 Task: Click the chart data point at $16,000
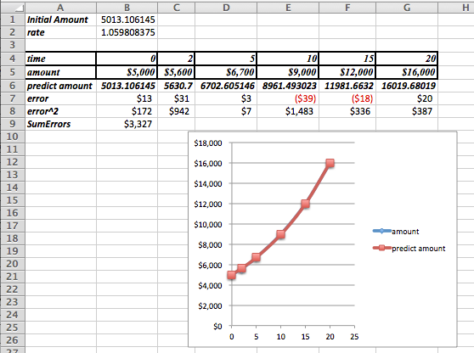click(330, 163)
